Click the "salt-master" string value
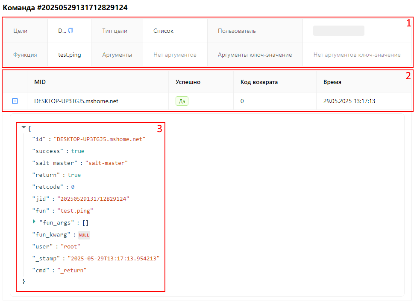 click(x=106, y=163)
